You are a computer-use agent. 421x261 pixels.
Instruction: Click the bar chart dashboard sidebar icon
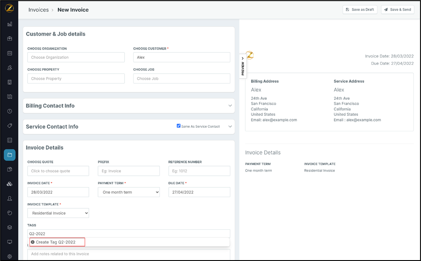point(9,24)
